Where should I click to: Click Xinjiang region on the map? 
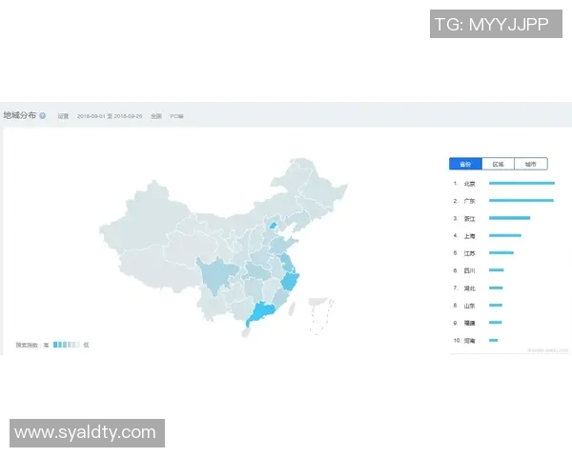tap(146, 219)
